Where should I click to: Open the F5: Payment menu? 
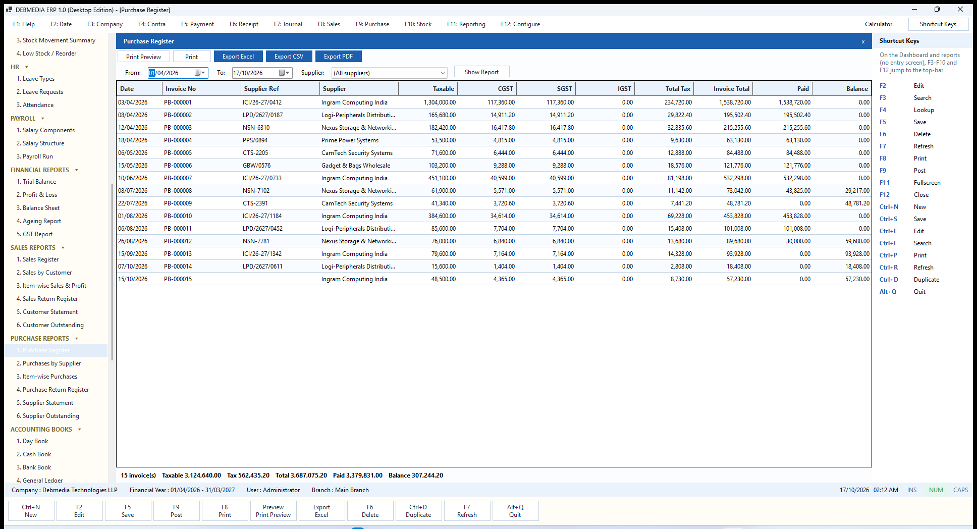[197, 24]
